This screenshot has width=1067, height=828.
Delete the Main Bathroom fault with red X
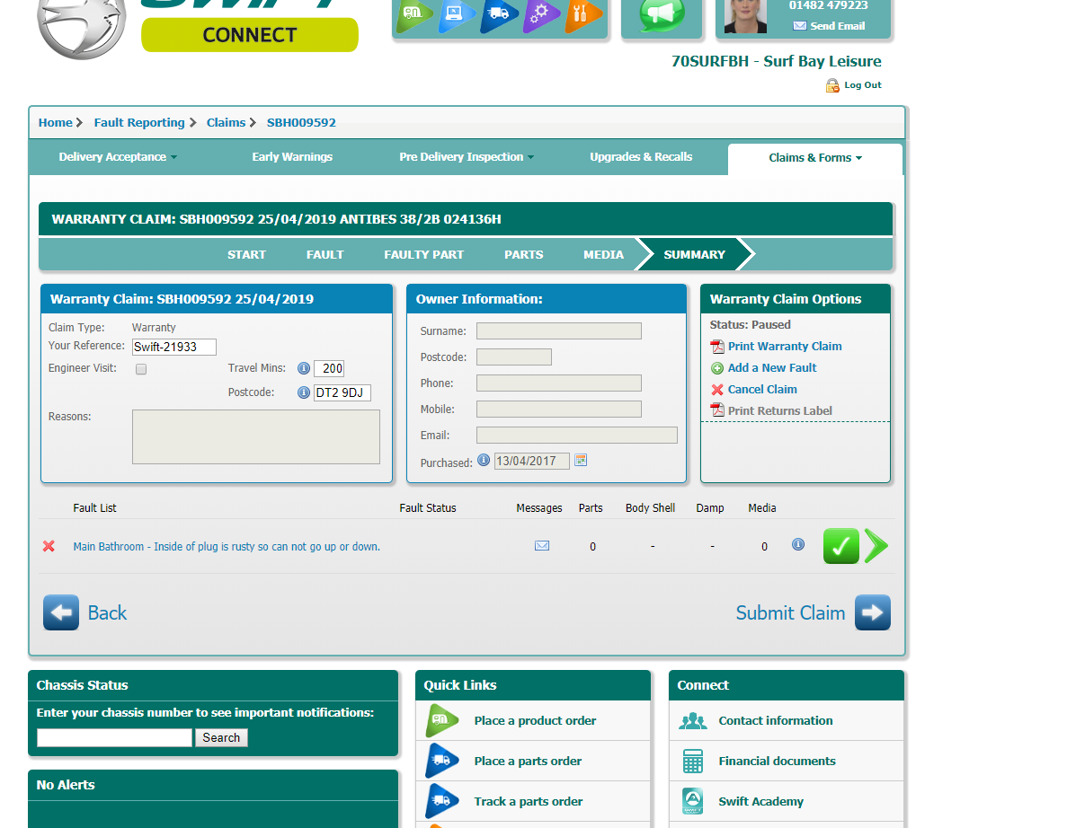point(49,546)
